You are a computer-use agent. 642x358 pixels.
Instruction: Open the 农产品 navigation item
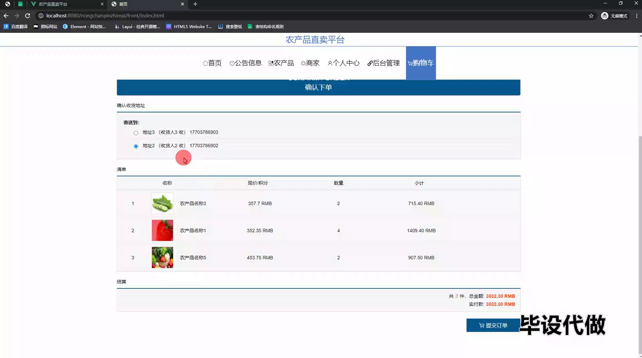[x=281, y=63]
